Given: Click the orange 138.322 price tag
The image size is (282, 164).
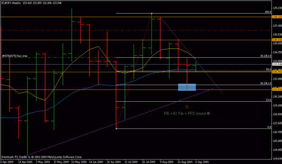Looking at the screenshot, I should (277, 17).
